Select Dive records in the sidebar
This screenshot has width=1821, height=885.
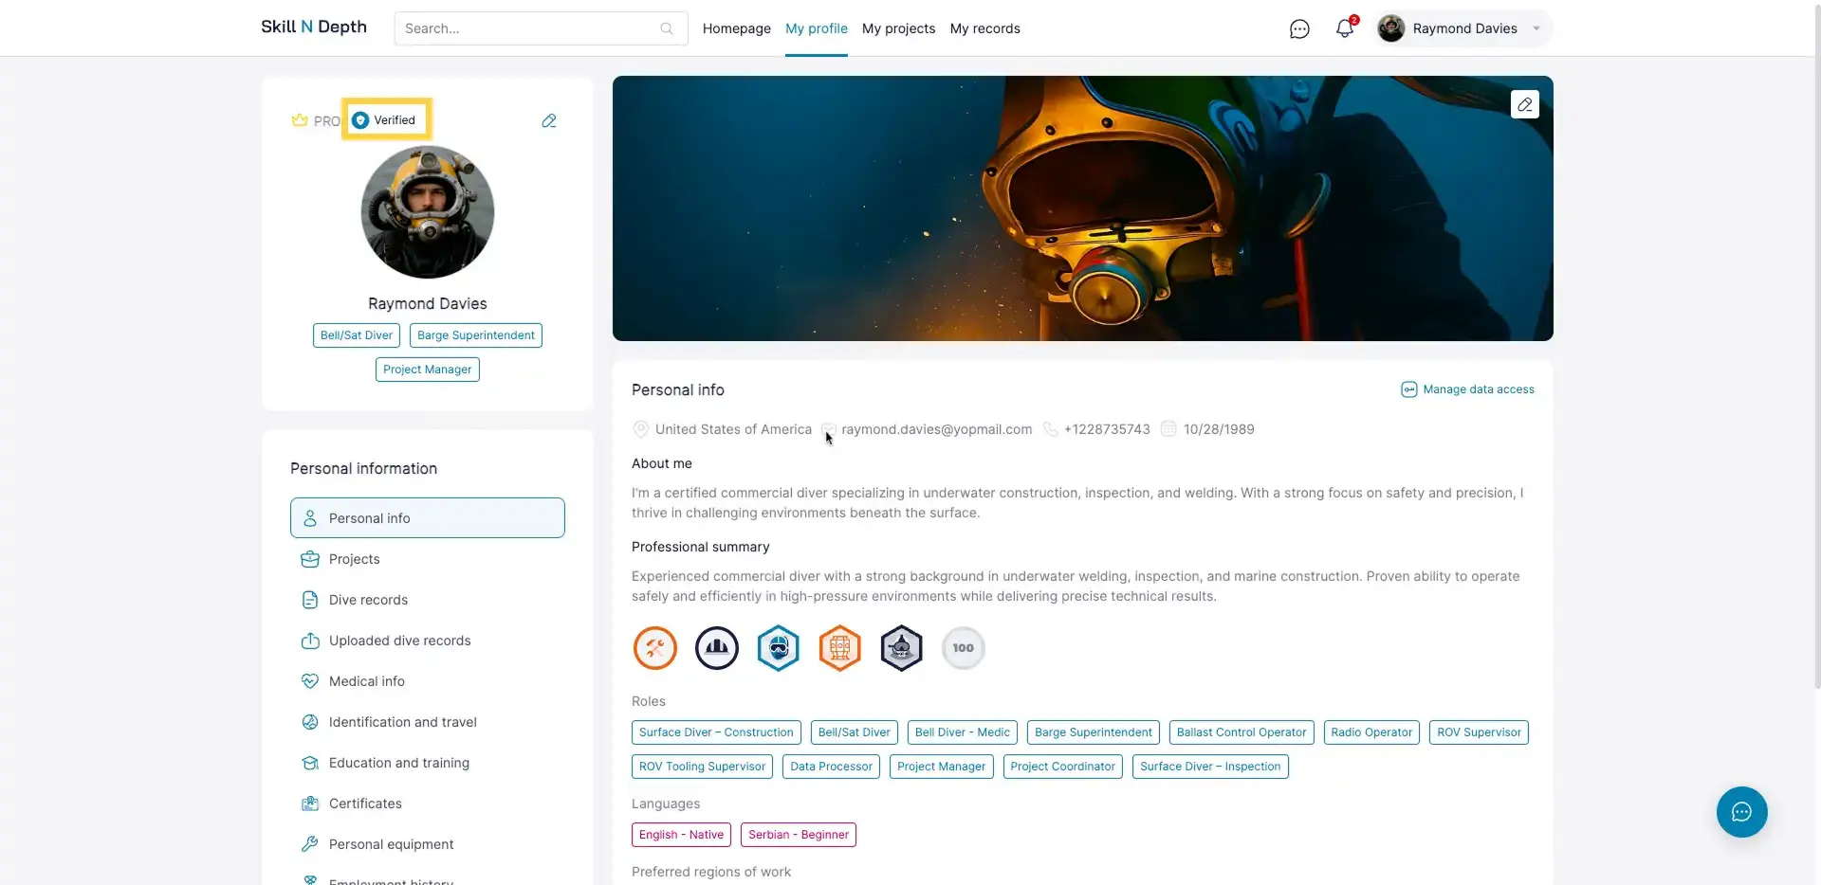coord(368,600)
